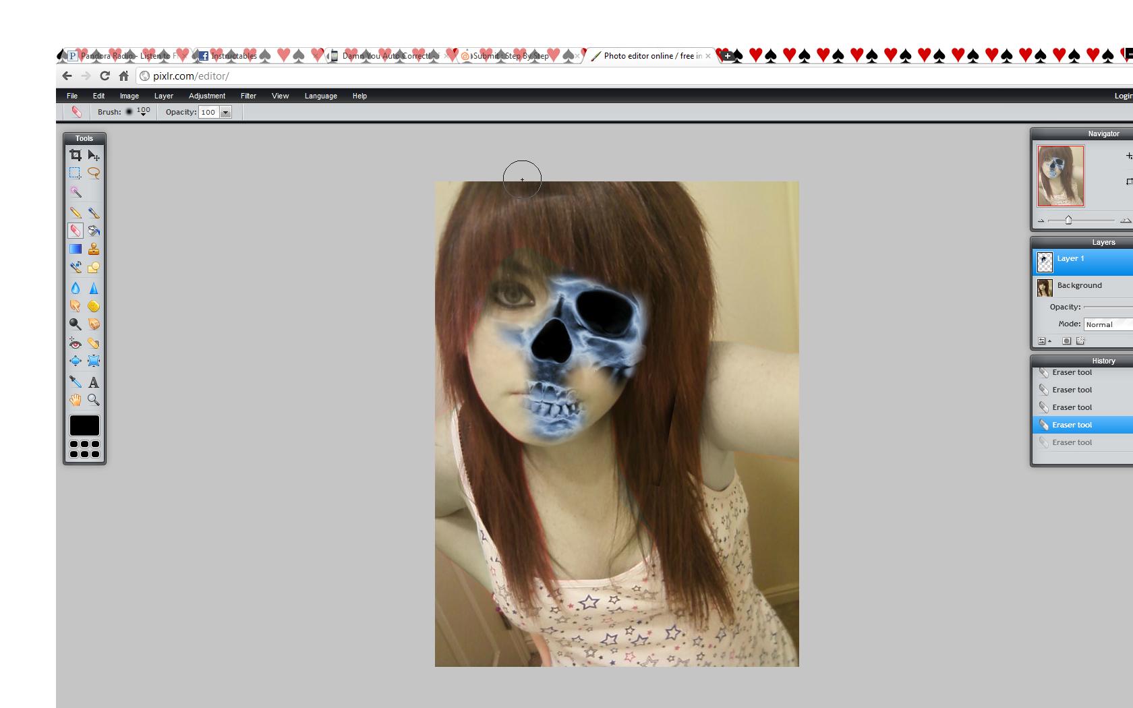
Task: Select the Sharpen cone tool
Action: 94,288
